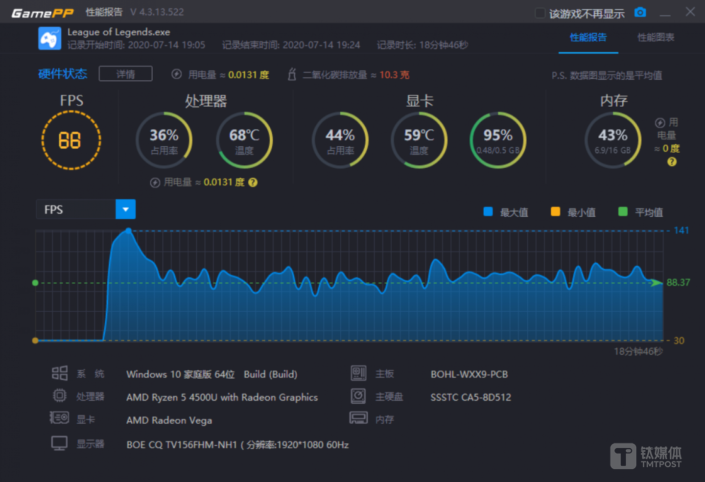Click the monitor display icon
The width and height of the screenshot is (705, 482).
pyautogui.click(x=59, y=443)
